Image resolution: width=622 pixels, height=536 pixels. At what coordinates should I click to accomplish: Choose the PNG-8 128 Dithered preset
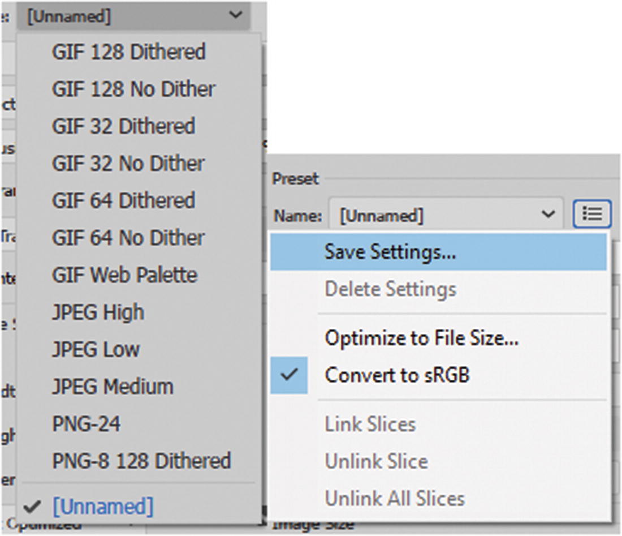141,461
